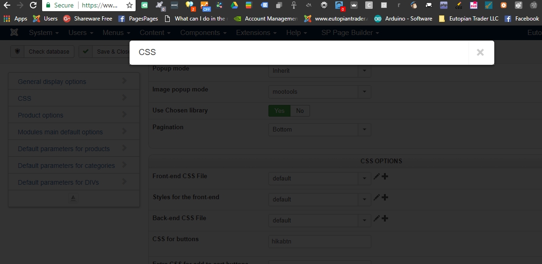Click the lightbulb extension with badge 2

click(x=189, y=5)
